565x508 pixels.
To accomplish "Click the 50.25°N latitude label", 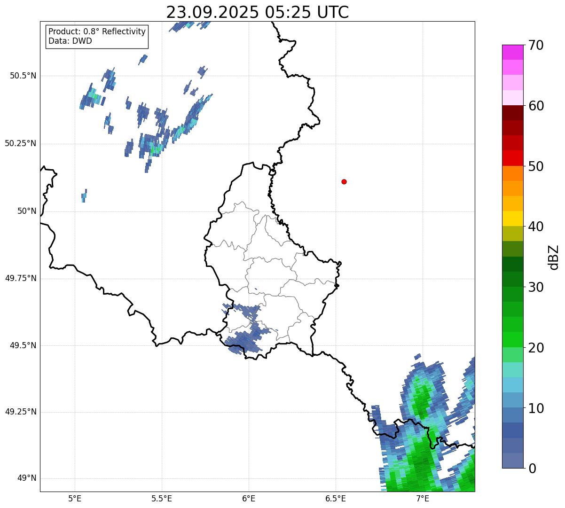I will (21, 143).
